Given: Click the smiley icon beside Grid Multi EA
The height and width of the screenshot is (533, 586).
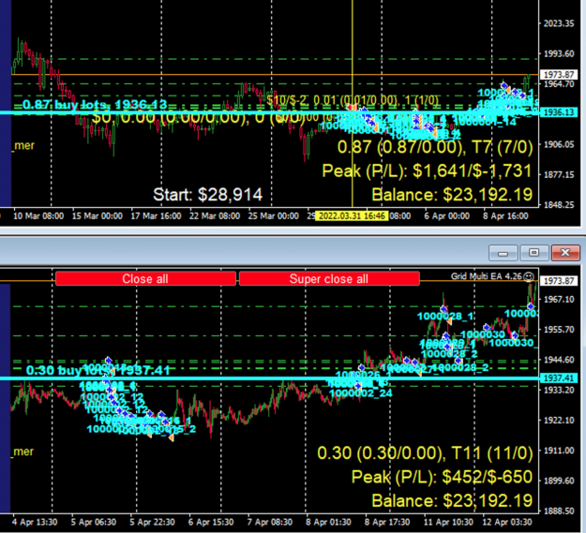Looking at the screenshot, I should point(529,276).
